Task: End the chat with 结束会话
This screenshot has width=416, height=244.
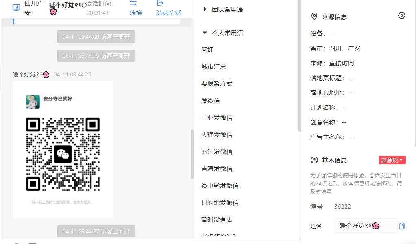Action: [x=169, y=8]
